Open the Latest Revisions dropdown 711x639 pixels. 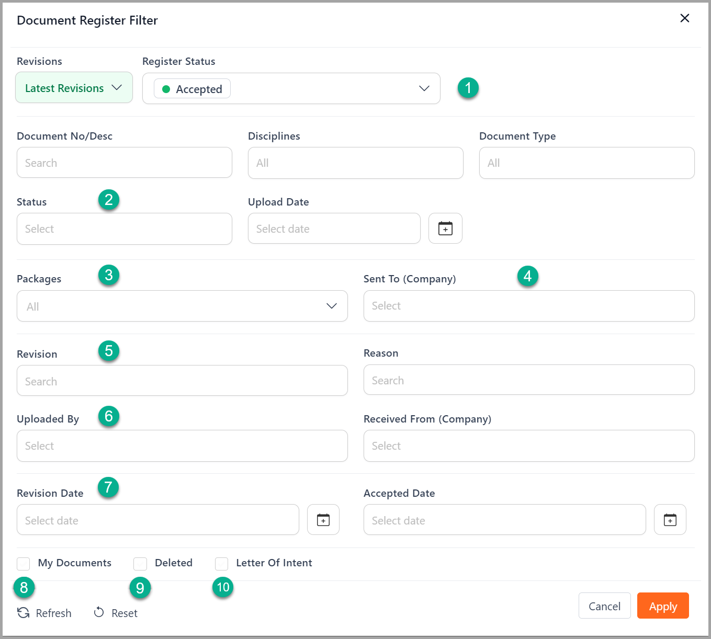[74, 87]
